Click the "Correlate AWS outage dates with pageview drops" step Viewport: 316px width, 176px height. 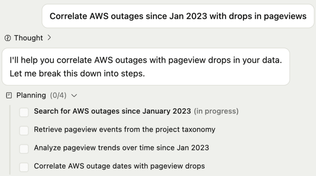[119, 166]
